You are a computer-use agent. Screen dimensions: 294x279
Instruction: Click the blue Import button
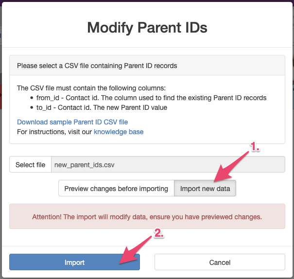(74, 262)
